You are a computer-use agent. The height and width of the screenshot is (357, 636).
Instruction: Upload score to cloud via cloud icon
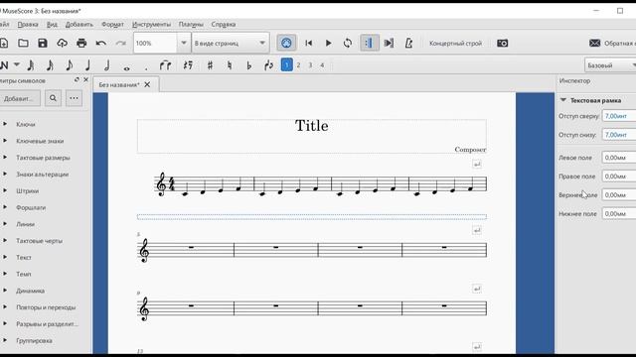pyautogui.click(x=62, y=43)
